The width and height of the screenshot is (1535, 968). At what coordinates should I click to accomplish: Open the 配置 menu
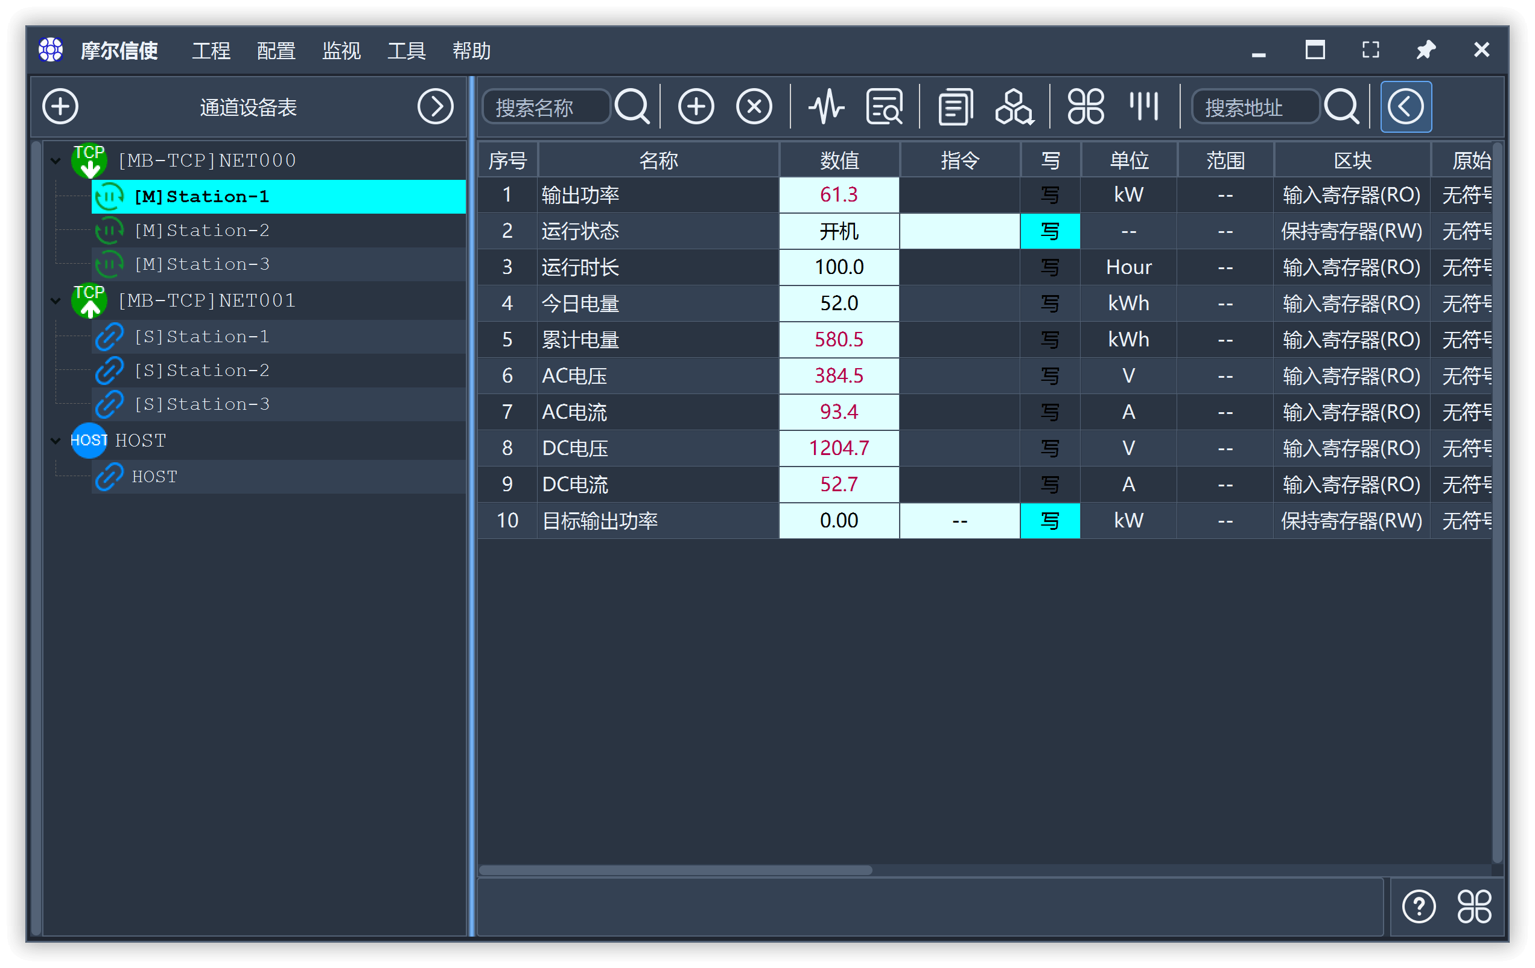(276, 50)
